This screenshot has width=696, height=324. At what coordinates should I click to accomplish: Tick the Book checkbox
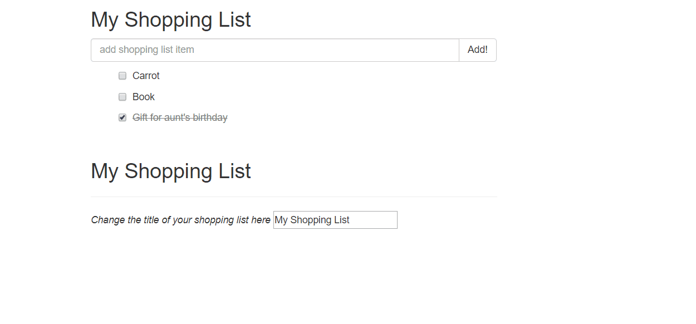pyautogui.click(x=122, y=97)
